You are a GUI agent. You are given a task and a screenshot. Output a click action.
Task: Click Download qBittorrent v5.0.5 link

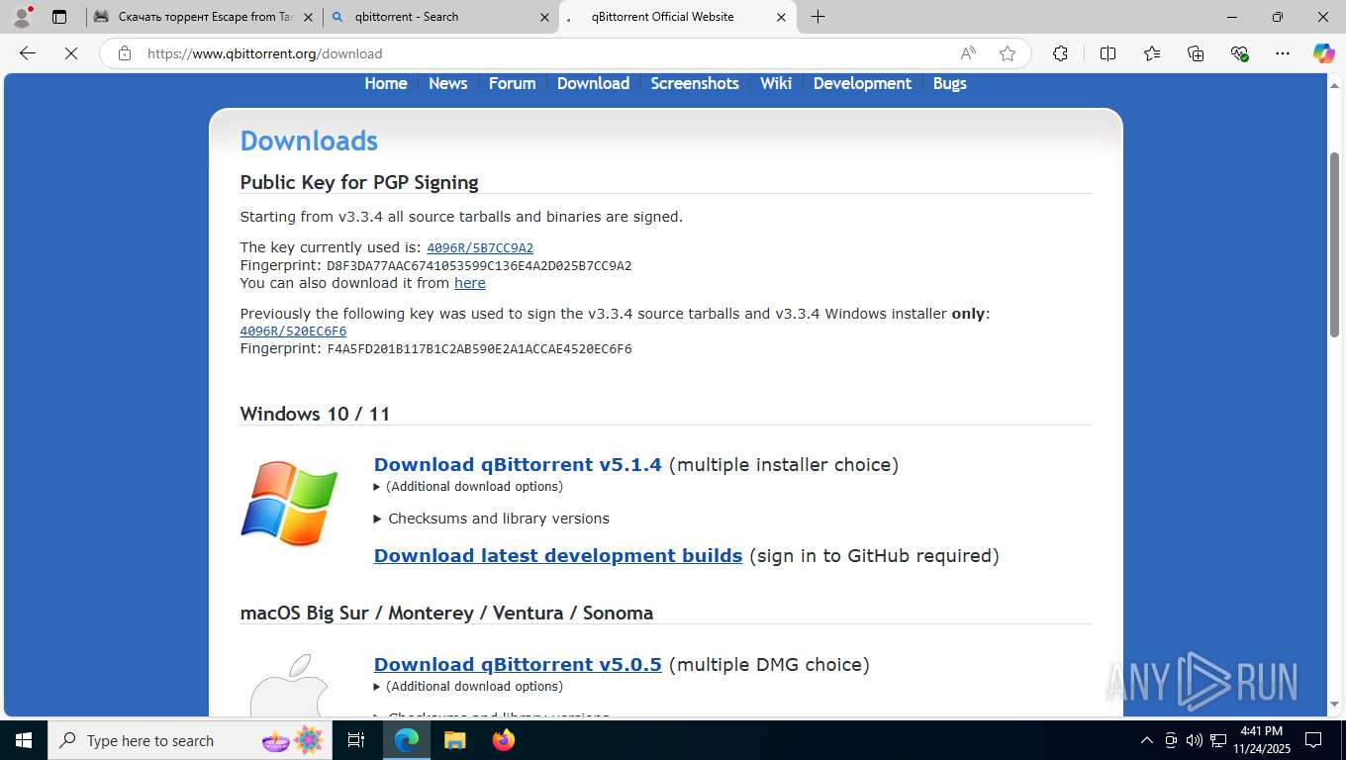click(x=518, y=664)
